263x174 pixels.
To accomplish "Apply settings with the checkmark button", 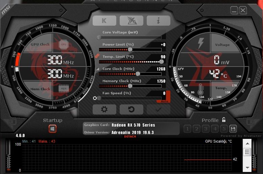I will point(159,109).
